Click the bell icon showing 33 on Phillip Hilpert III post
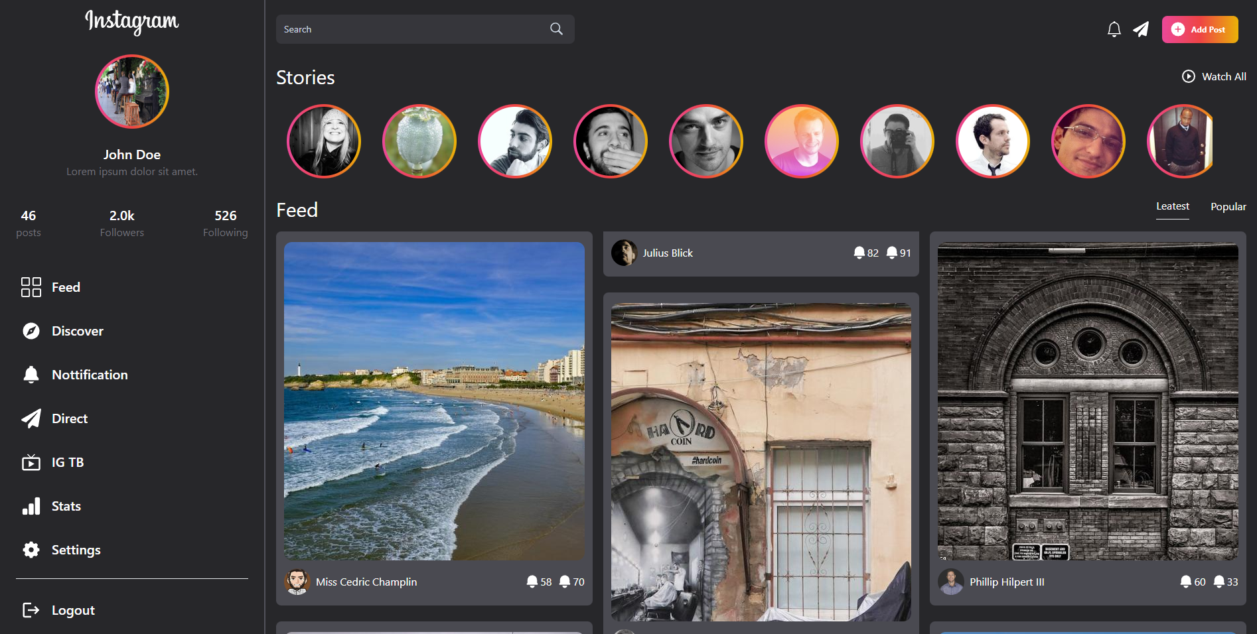The width and height of the screenshot is (1257, 634). click(x=1219, y=582)
